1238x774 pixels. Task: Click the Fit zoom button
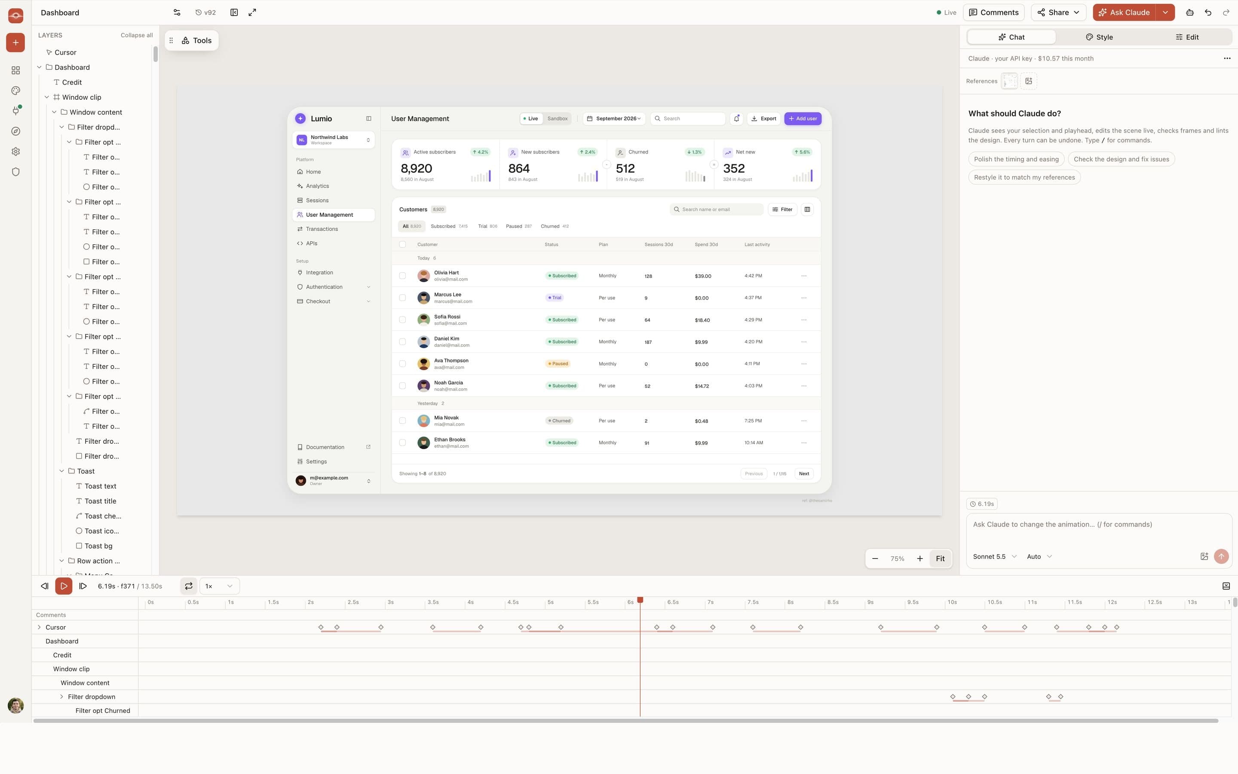(940, 559)
